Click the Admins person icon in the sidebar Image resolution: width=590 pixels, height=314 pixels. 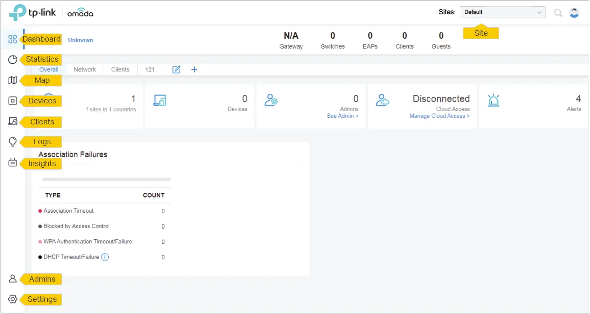tap(13, 279)
